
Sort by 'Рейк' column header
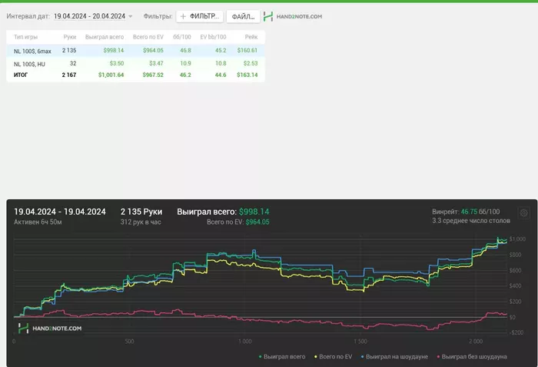coord(251,37)
